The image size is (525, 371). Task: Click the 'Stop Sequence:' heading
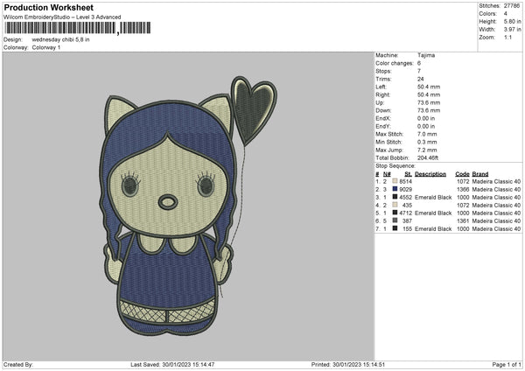click(x=395, y=166)
